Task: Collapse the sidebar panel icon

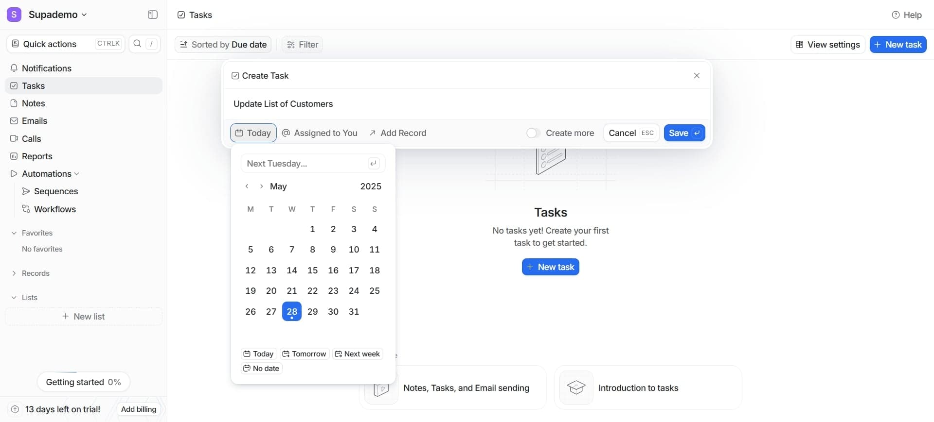Action: coord(153,15)
